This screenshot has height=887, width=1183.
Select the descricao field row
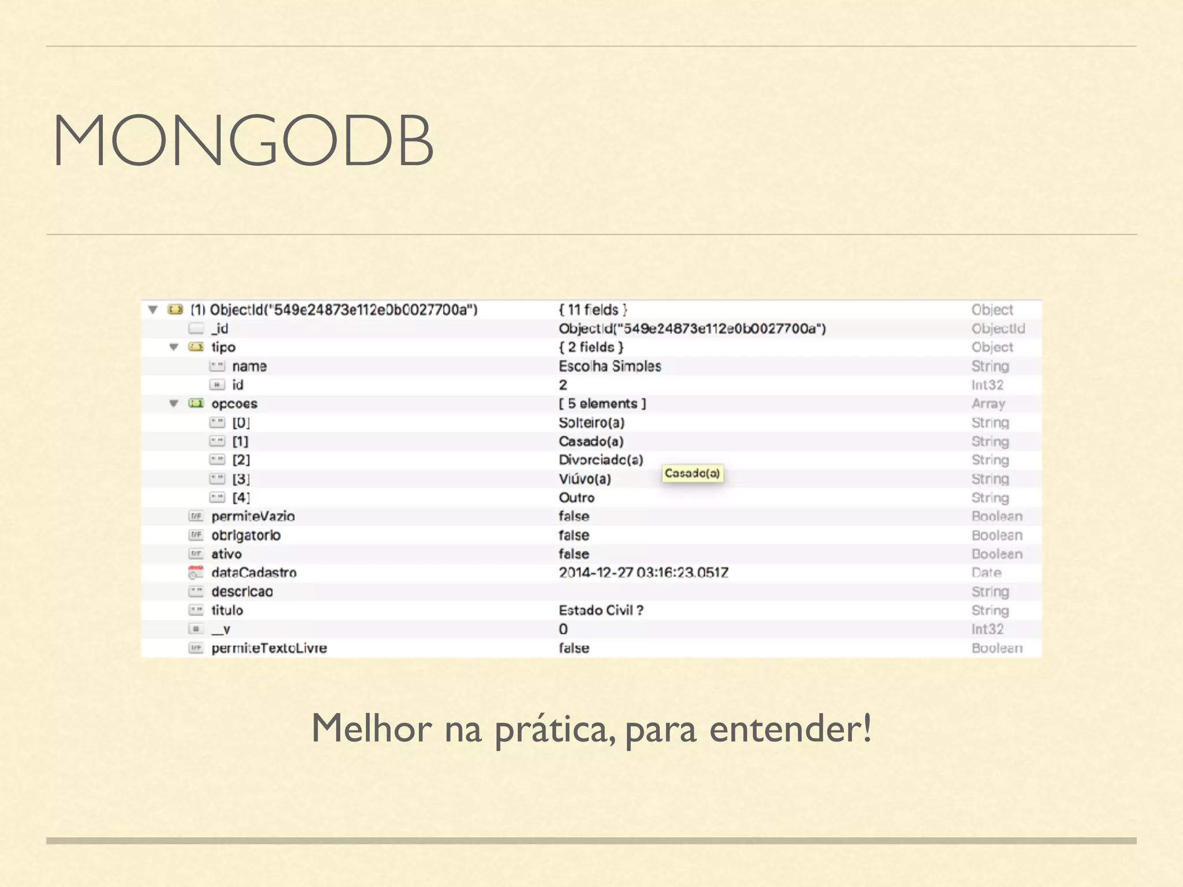(x=591, y=591)
